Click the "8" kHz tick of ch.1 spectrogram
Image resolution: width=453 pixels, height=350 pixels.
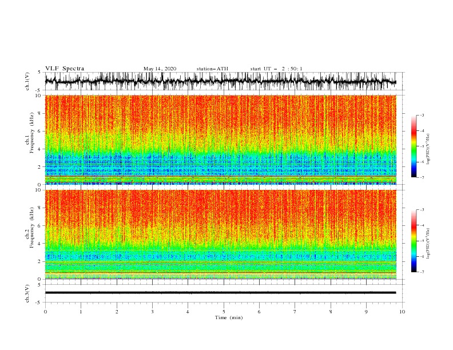pos(39,113)
